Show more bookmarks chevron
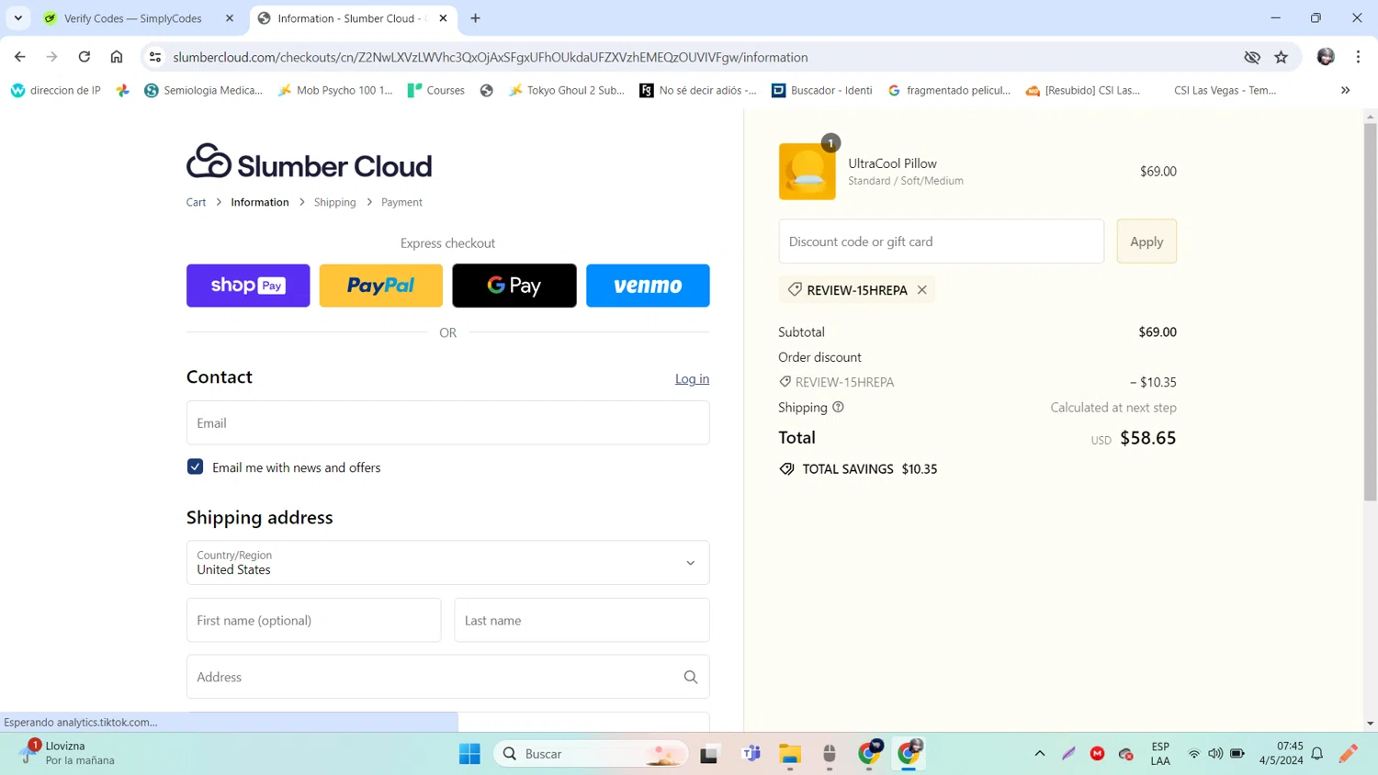This screenshot has width=1378, height=775. click(x=1345, y=90)
